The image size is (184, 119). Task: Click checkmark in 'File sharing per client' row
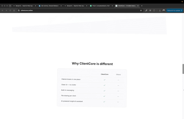pos(104,96)
